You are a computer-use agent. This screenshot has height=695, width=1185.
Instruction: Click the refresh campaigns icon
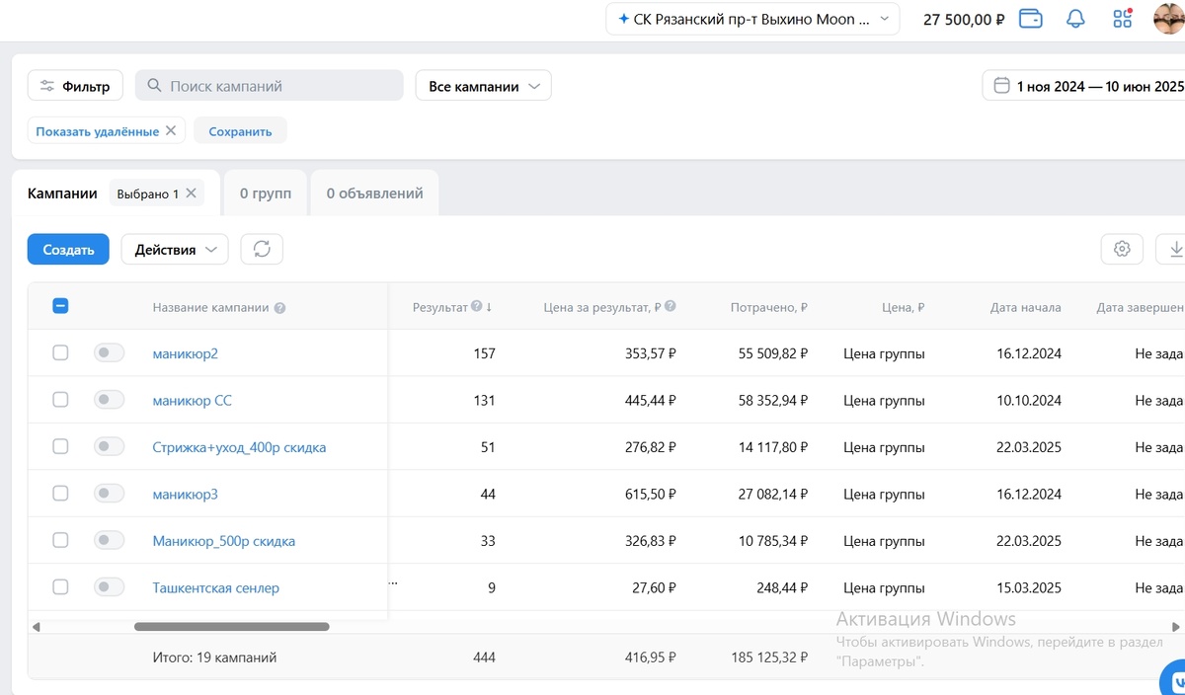(262, 250)
